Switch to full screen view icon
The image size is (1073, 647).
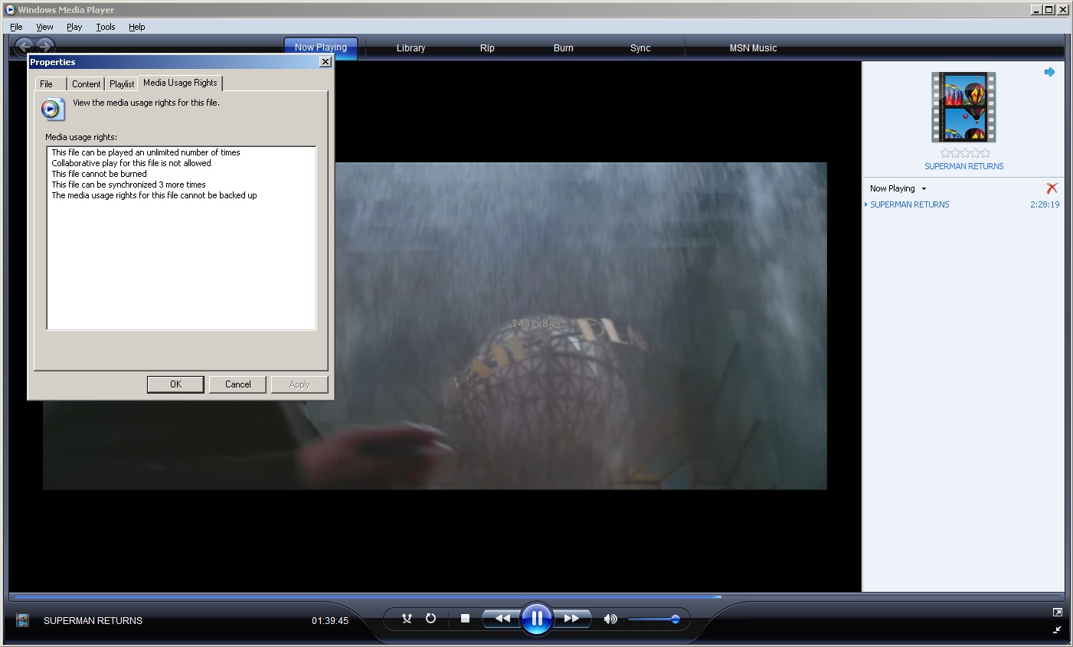coord(1057,612)
